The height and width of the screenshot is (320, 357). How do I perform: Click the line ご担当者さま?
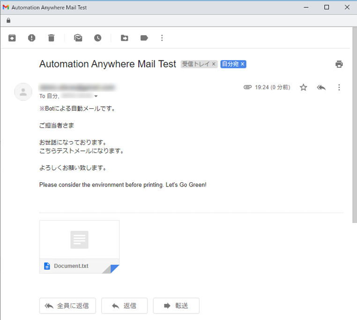[x=57, y=125]
